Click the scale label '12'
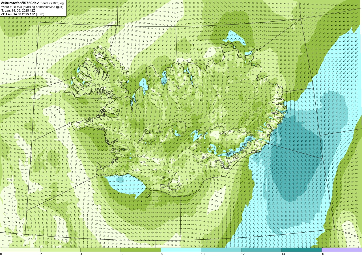The width and height of the screenshot is (362, 256). [x=243, y=254]
